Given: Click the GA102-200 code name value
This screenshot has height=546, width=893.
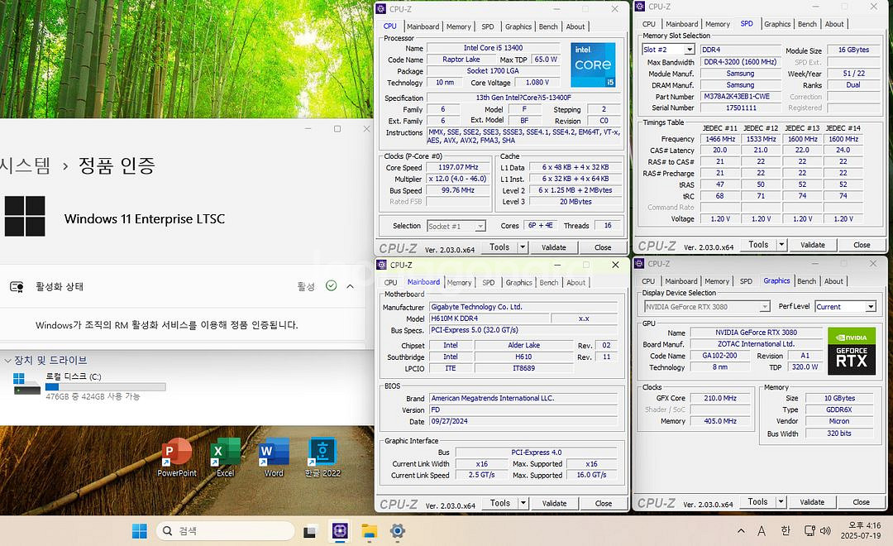Looking at the screenshot, I should pos(720,355).
